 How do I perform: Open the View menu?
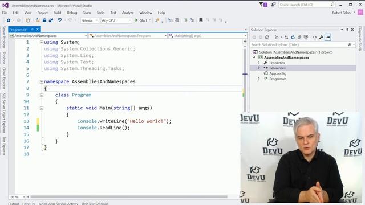(x=28, y=13)
